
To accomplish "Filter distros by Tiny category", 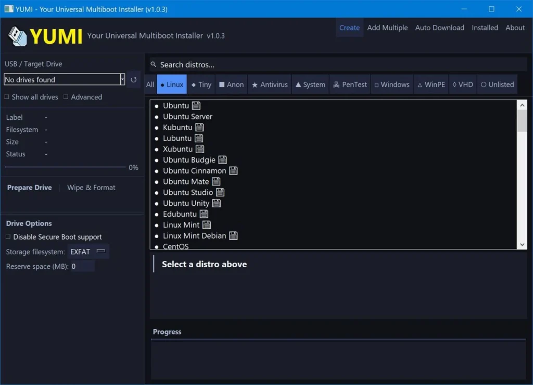I will point(201,84).
